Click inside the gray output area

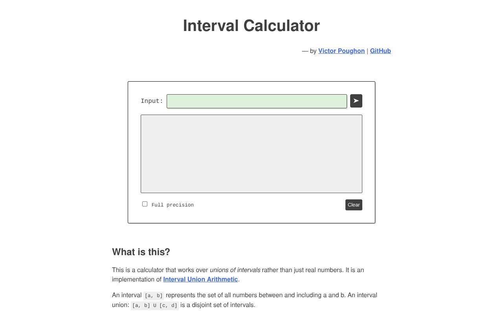251,153
